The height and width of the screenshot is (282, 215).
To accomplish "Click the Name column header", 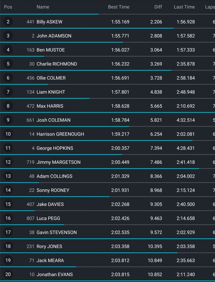I will tap(43, 7).
